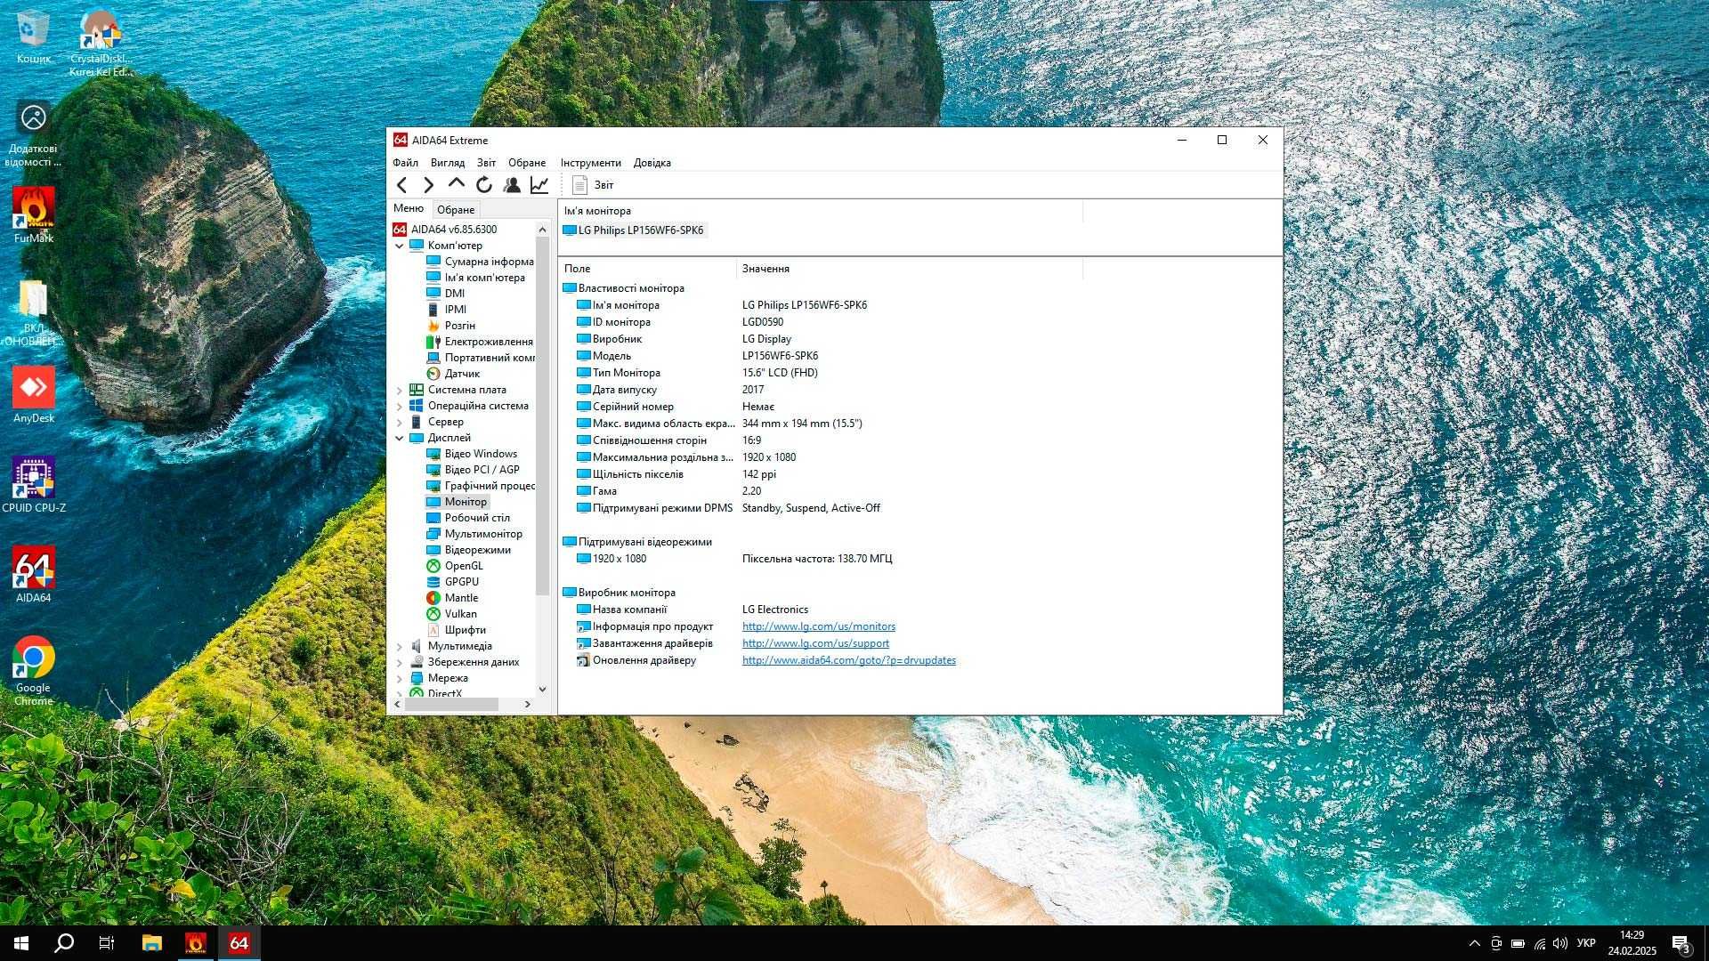Image resolution: width=1709 pixels, height=961 pixels.
Task: Open the Обране menu in the menu bar
Action: [x=527, y=163]
